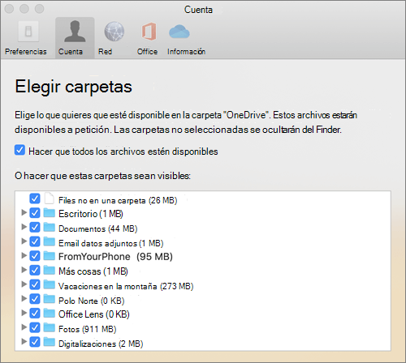
Task: Toggle the Files no en una carpeta checkbox
Action: (x=35, y=199)
